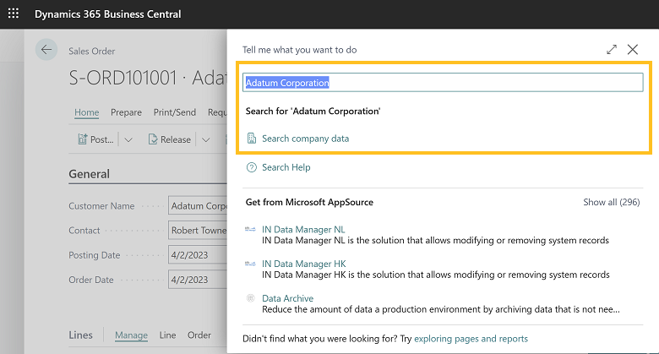Image resolution: width=659 pixels, height=354 pixels.
Task: Click the exploring pages and reports link
Action: coord(471,339)
